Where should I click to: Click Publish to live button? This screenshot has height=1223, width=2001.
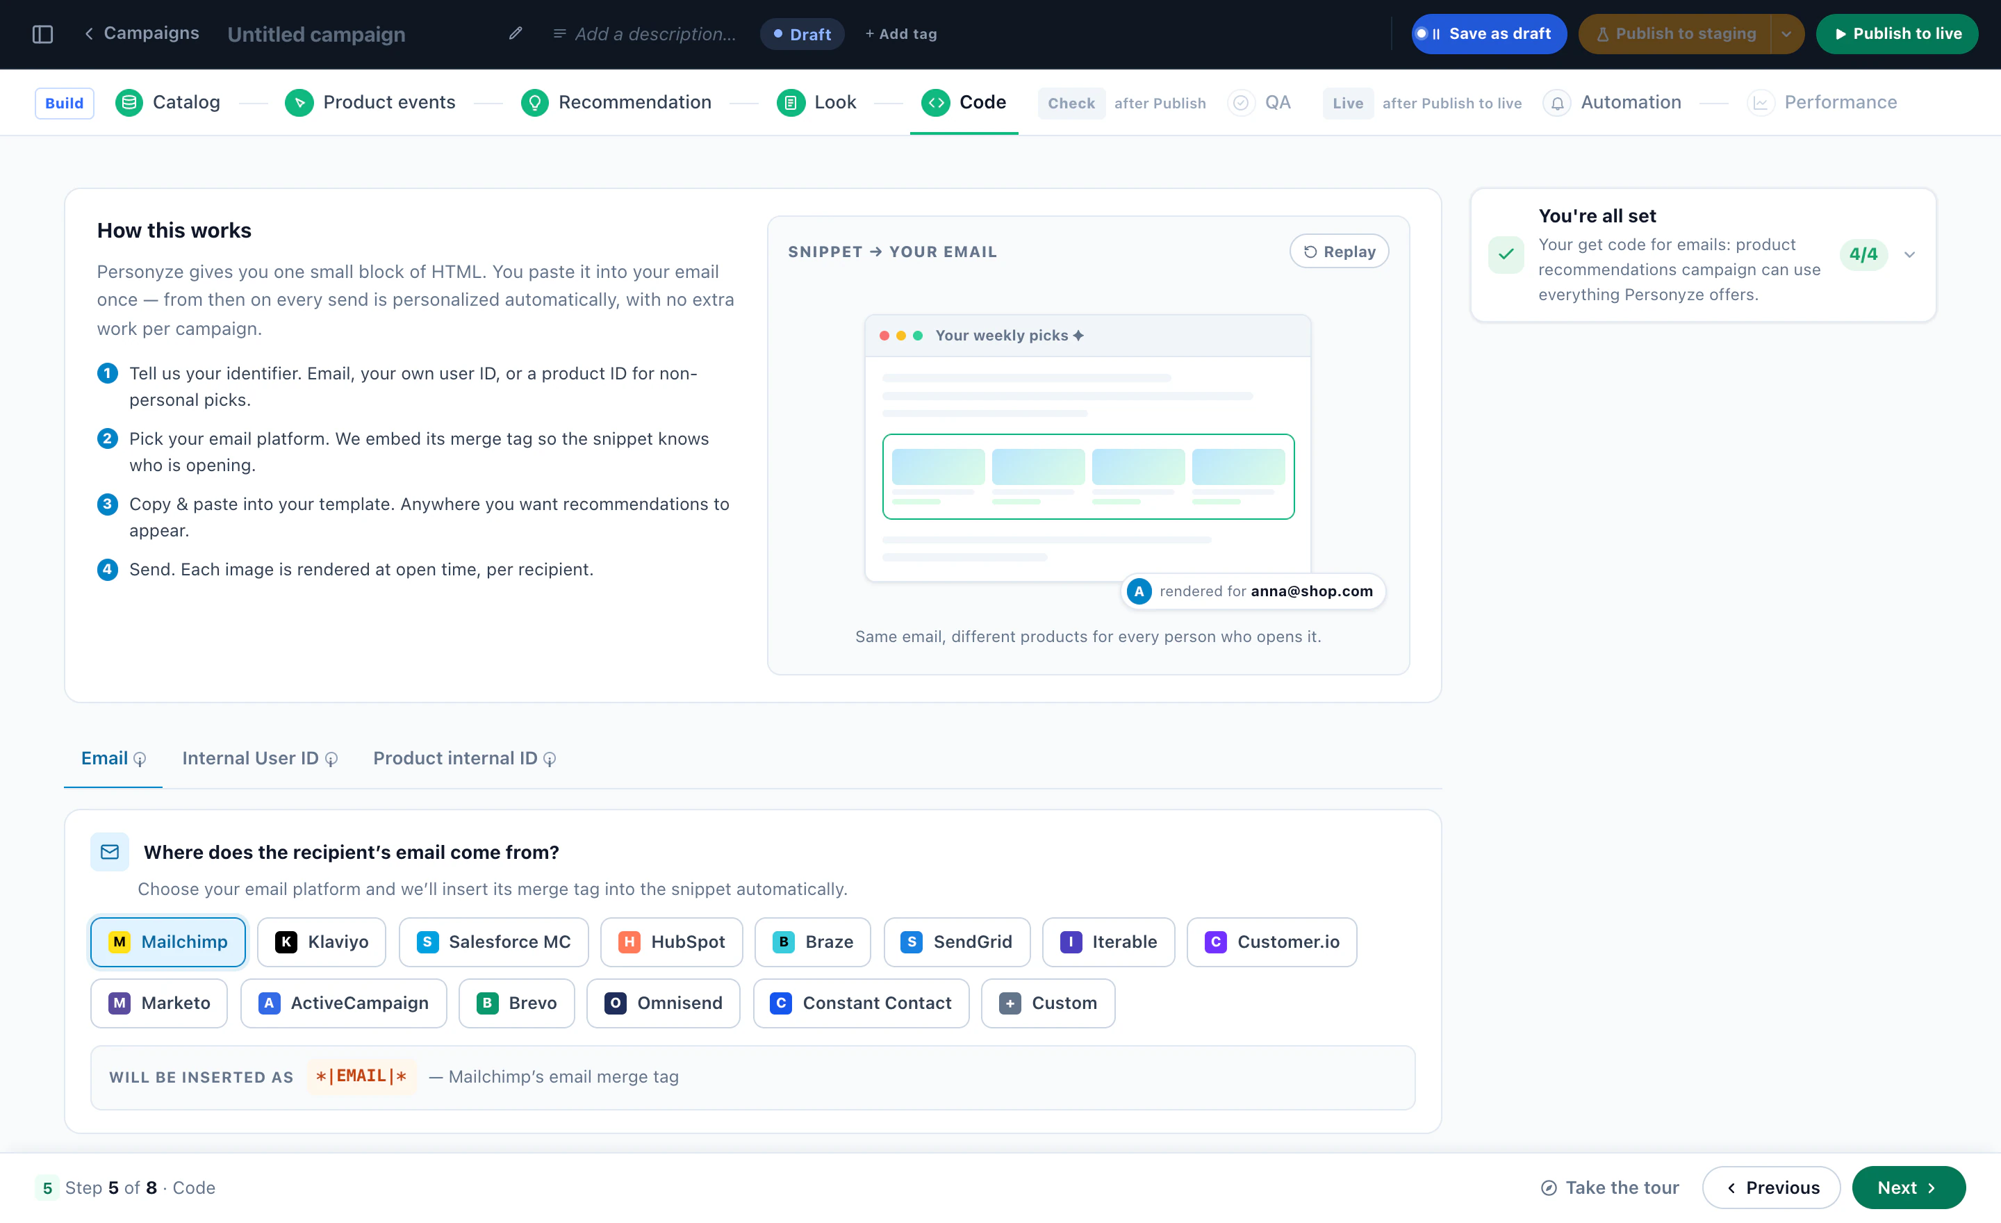[x=1897, y=34]
